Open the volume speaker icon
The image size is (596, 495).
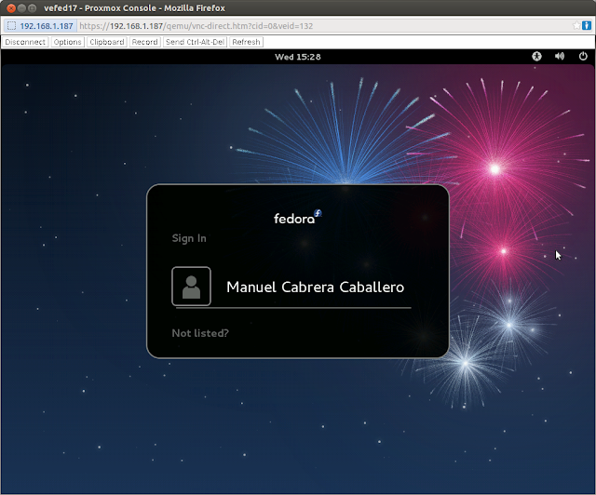pyautogui.click(x=560, y=57)
